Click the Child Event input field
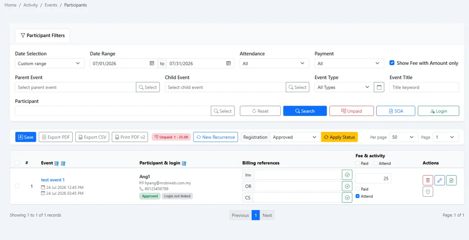Screen dimensions: 469x240 point(225,87)
